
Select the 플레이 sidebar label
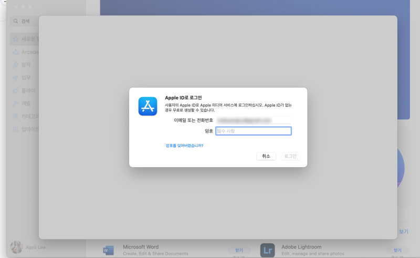[28, 90]
